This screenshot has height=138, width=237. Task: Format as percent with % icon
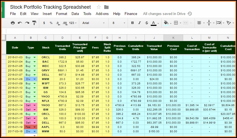click(x=51, y=23)
